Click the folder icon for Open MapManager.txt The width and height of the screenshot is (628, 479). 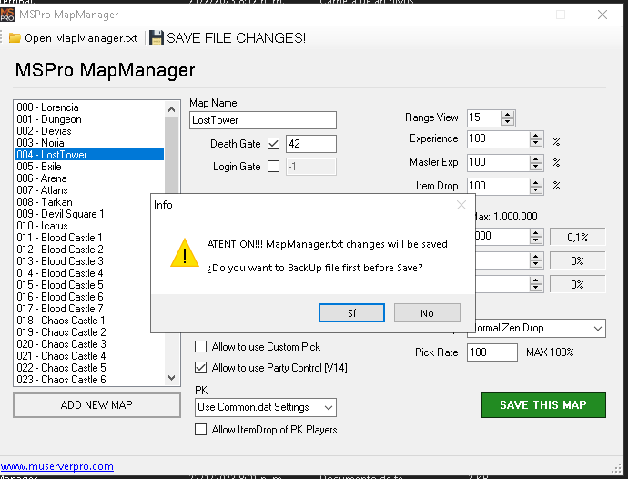pyautogui.click(x=15, y=38)
